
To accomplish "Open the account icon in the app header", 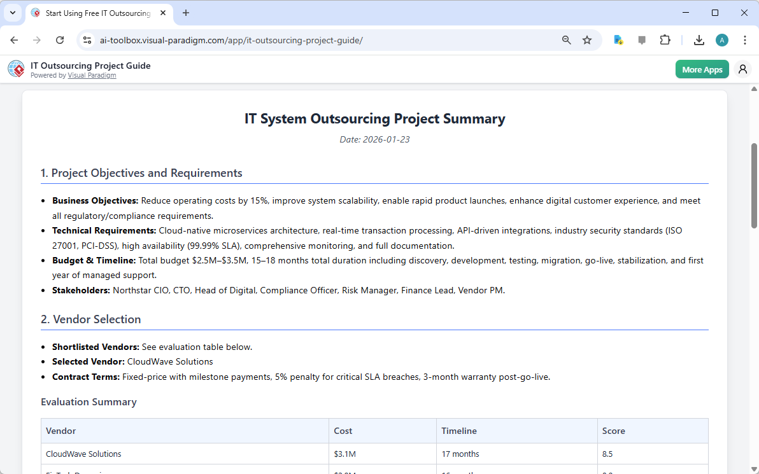I will (x=742, y=69).
